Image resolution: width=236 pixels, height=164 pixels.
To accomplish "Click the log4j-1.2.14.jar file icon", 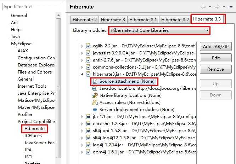I will pyautogui.click(x=88, y=145).
